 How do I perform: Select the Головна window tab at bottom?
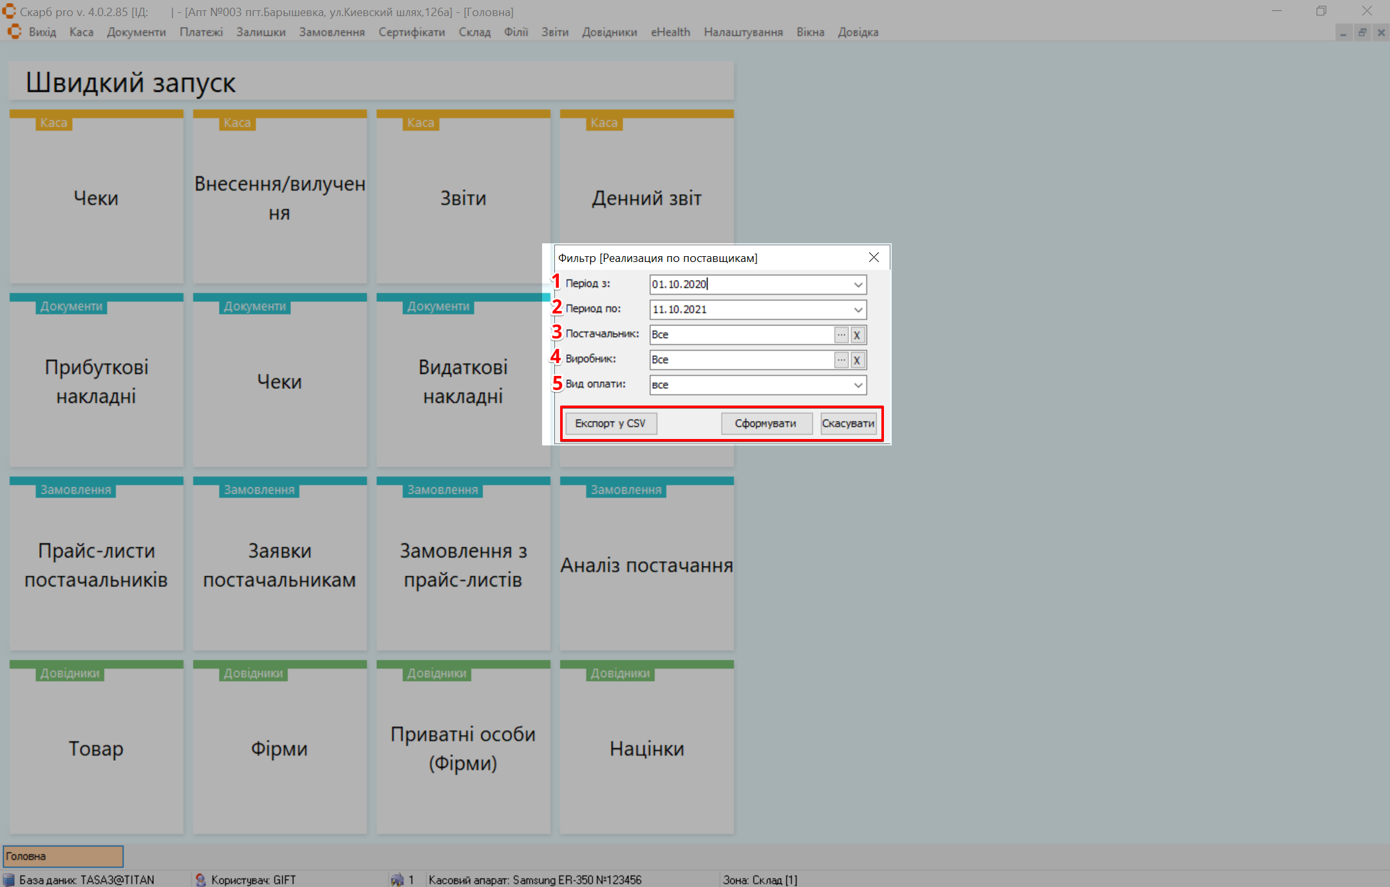pyautogui.click(x=63, y=856)
